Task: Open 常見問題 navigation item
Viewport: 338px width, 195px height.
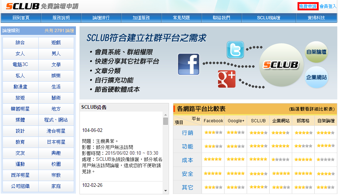Action: [x=181, y=18]
